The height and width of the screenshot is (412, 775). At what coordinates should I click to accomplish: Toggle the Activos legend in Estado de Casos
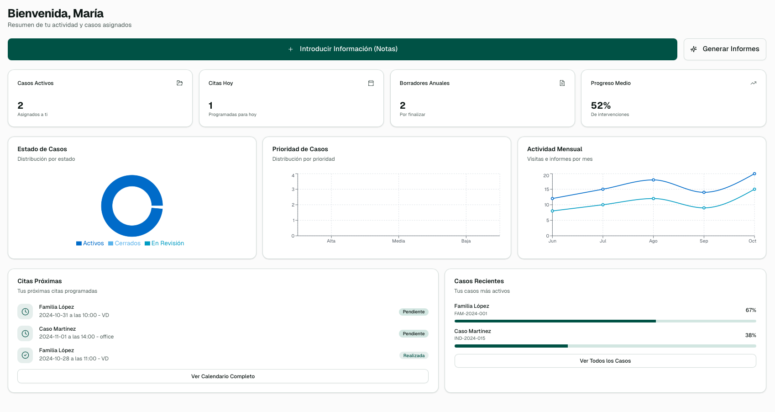click(89, 243)
